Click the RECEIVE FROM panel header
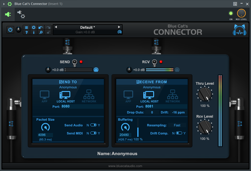The image size is (251, 171). pyautogui.click(x=152, y=82)
